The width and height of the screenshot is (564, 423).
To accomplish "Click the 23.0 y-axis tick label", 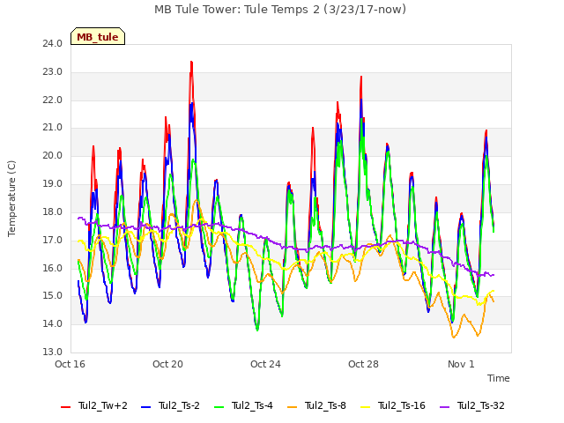I will [x=53, y=72].
